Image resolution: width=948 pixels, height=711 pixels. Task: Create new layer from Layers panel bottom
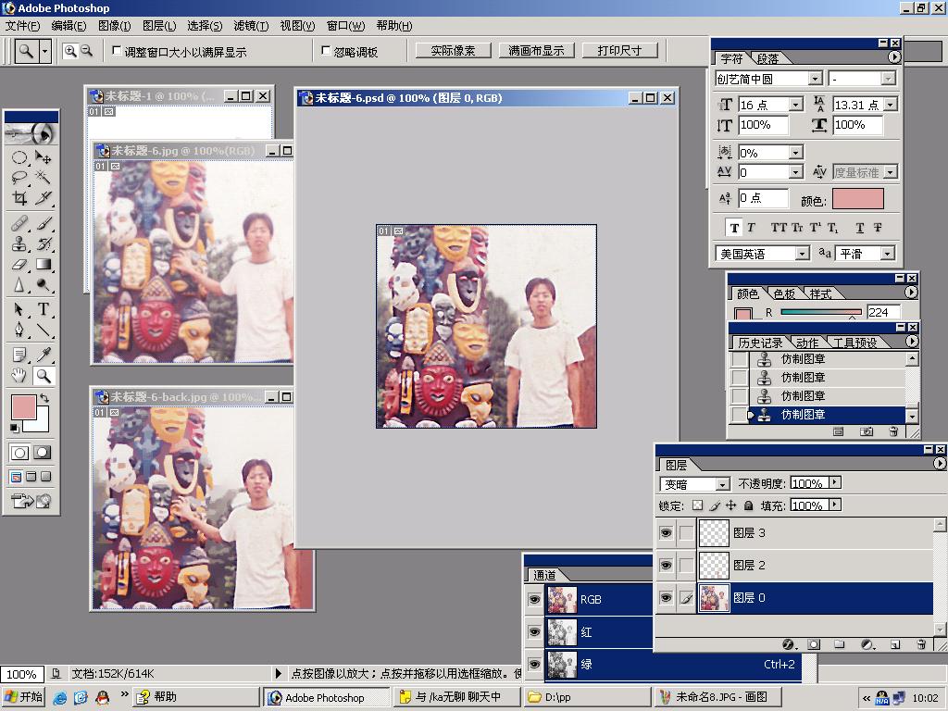tap(895, 644)
